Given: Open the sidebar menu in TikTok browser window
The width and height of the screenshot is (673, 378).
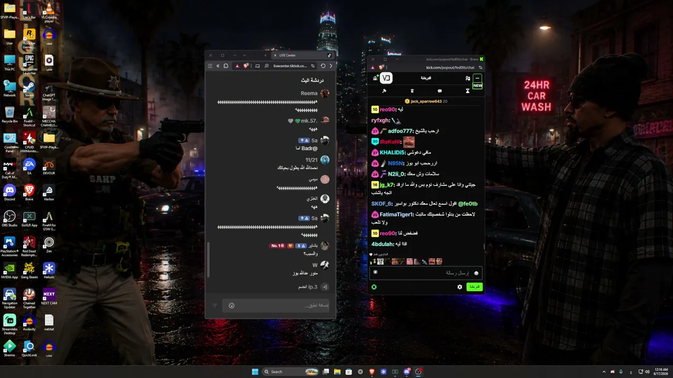Looking at the screenshot, I should click(210, 66).
